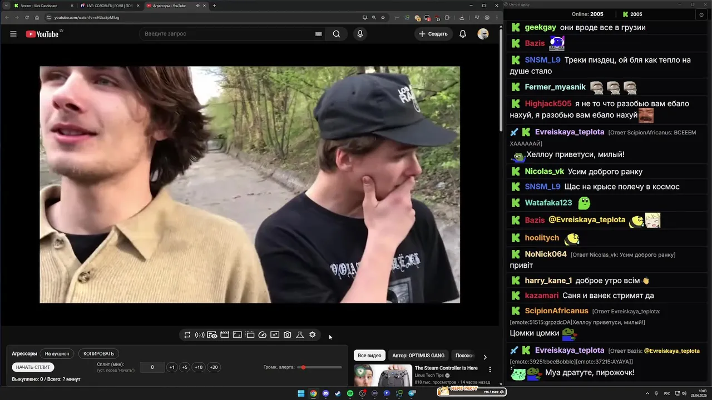The width and height of the screenshot is (712, 400).
Task: Toggle loop icon in player toolbar
Action: point(187,335)
